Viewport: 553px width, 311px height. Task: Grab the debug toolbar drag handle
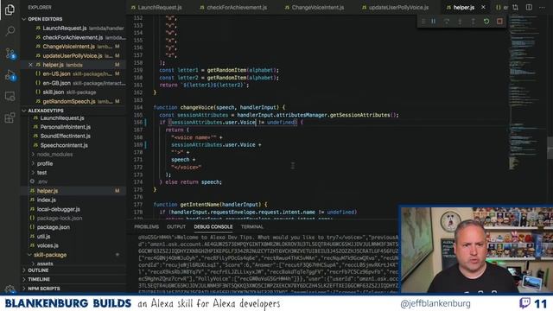423,22
